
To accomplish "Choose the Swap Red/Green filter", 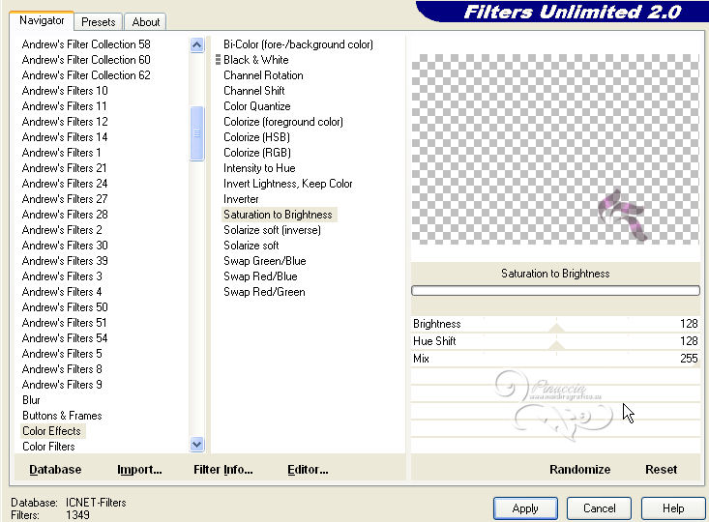I will (x=264, y=292).
